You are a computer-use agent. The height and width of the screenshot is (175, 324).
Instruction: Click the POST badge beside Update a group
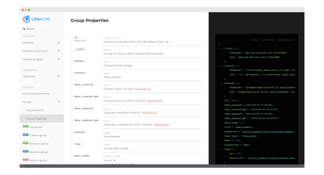[x=26, y=152]
